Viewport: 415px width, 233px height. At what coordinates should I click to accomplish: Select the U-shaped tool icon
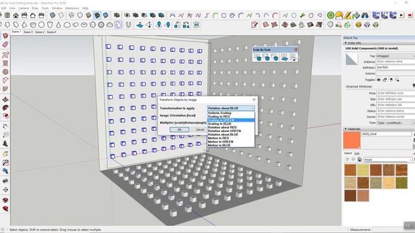[128, 25]
